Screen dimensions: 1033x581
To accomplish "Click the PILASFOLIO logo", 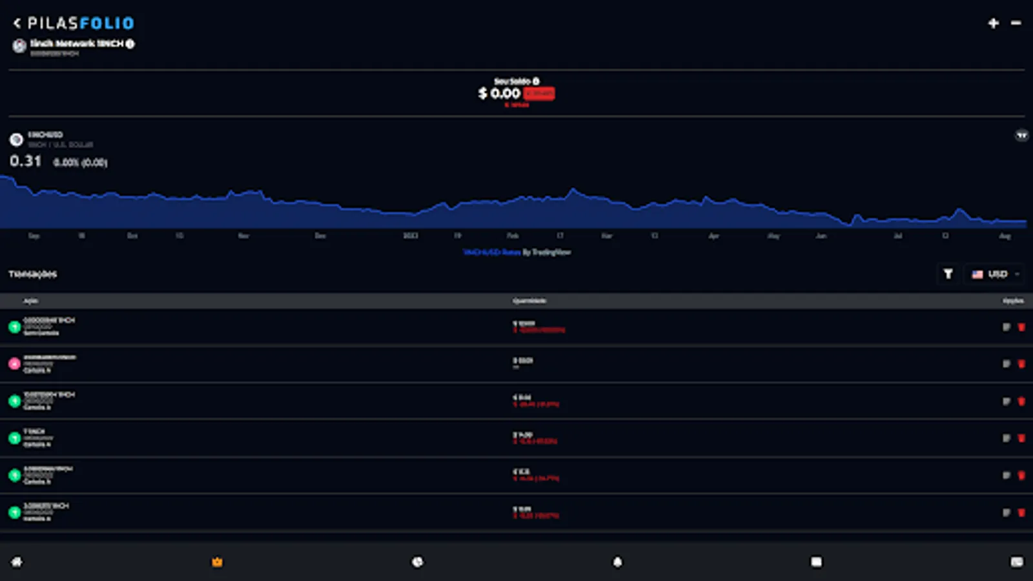I will point(81,23).
